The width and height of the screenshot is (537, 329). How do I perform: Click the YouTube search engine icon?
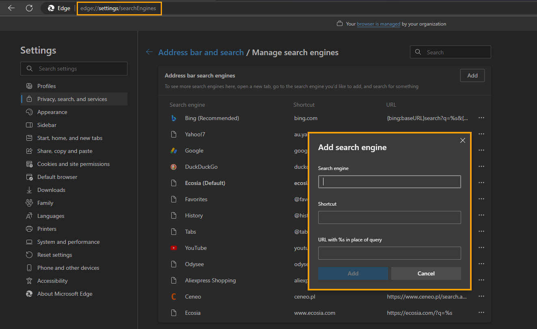pyautogui.click(x=174, y=248)
